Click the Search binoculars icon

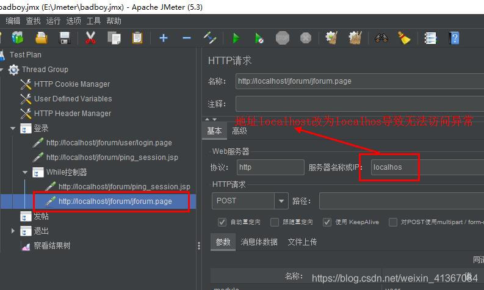click(381, 38)
